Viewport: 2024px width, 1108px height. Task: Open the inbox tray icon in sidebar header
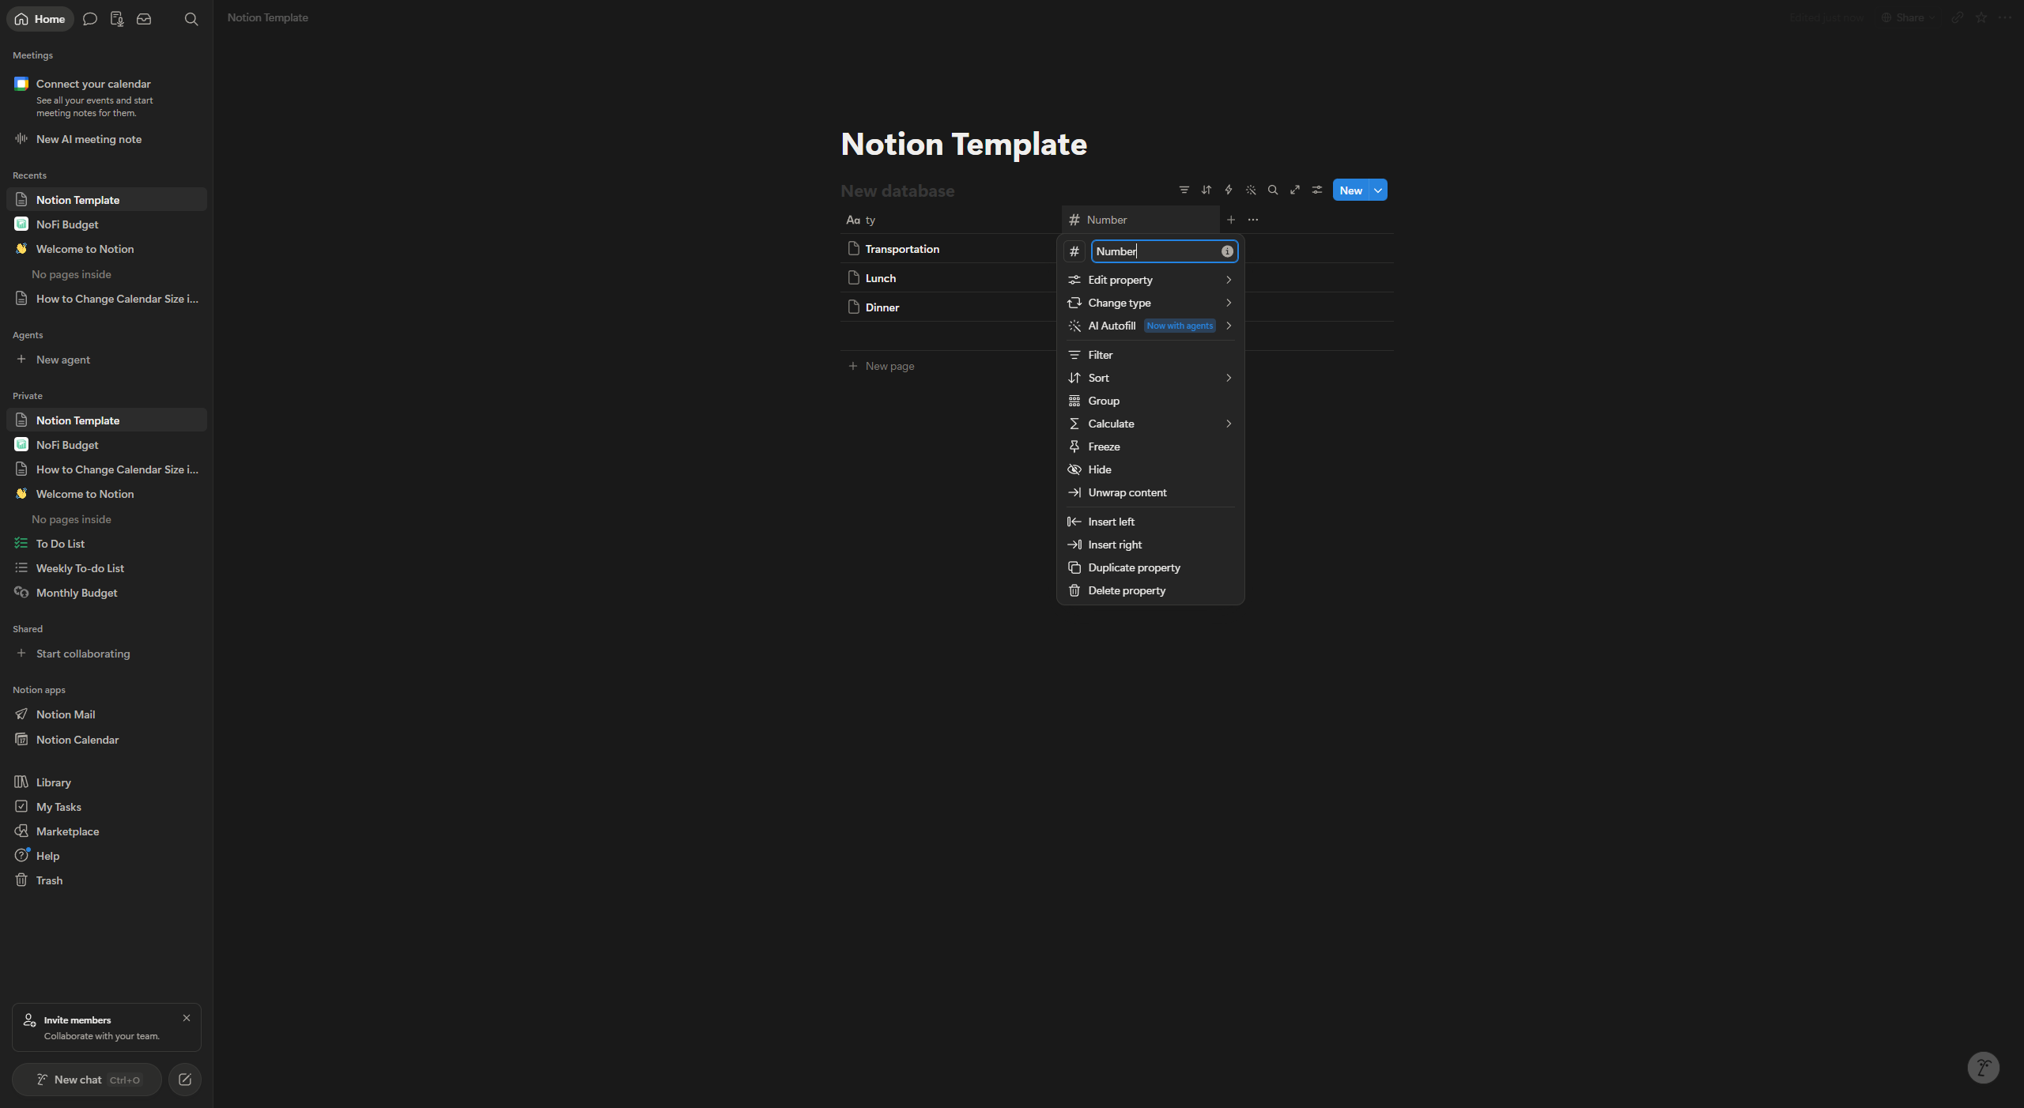[x=144, y=19]
